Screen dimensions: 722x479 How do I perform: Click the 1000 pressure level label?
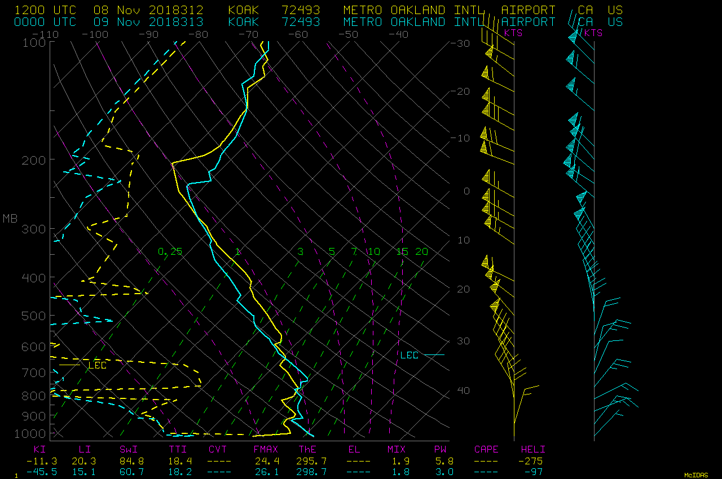[x=35, y=433]
